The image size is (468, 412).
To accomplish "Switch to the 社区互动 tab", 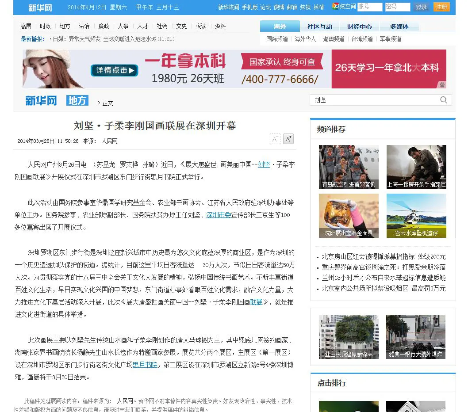I will pos(320,26).
